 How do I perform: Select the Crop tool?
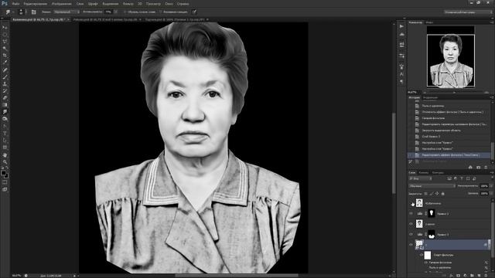(x=5, y=56)
